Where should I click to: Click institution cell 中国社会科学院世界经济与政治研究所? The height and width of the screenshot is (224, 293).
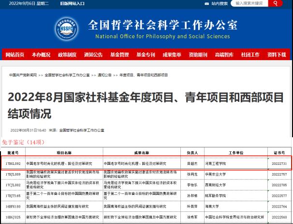234,217
